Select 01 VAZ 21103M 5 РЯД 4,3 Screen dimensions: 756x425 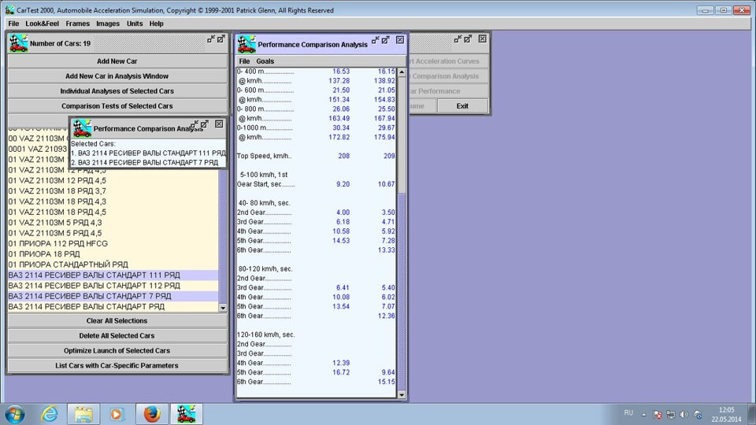[113, 223]
